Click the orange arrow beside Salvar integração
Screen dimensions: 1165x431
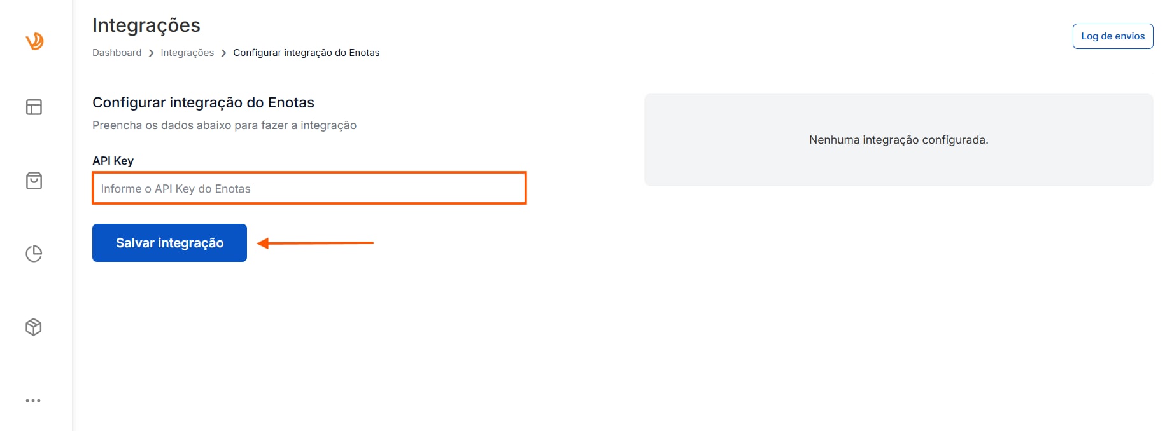[x=315, y=243]
